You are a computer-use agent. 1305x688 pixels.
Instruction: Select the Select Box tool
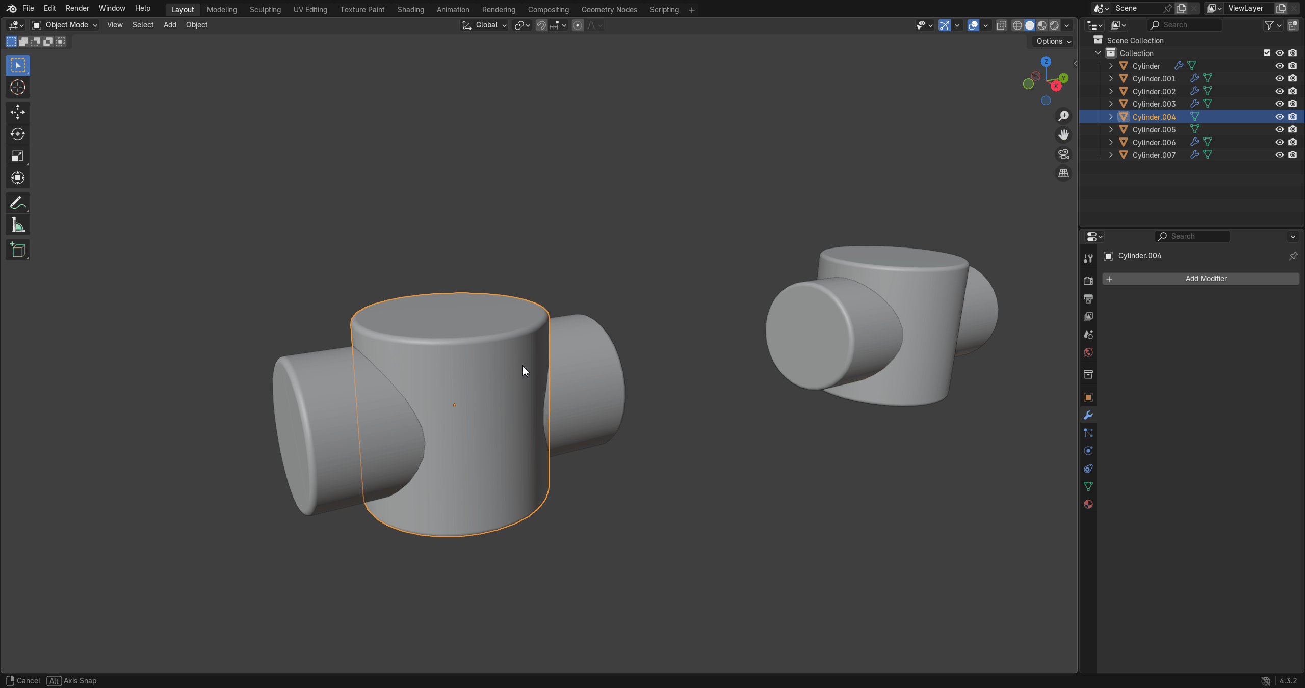click(18, 65)
